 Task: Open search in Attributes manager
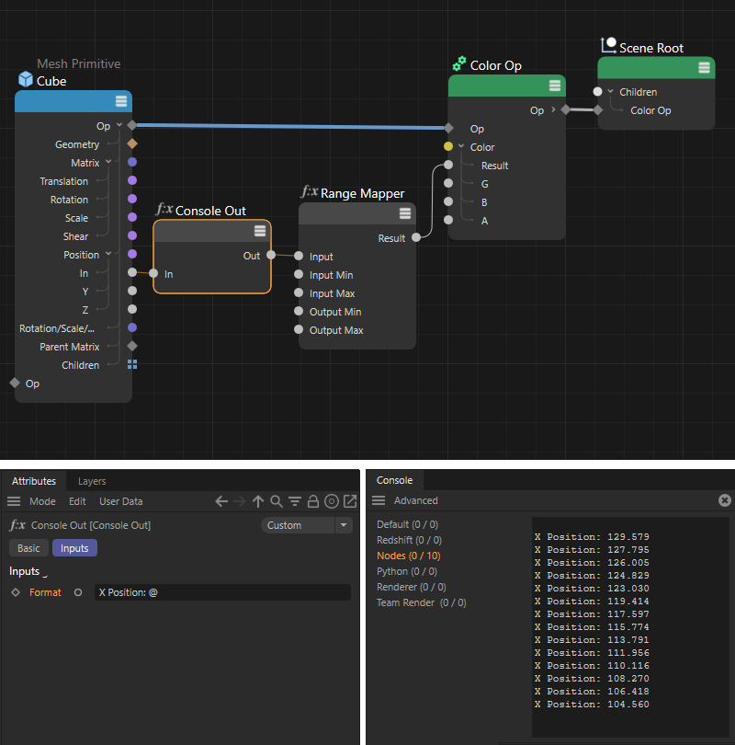(x=277, y=501)
